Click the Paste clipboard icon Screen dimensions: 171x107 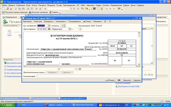pyautogui.click(x=23, y=9)
